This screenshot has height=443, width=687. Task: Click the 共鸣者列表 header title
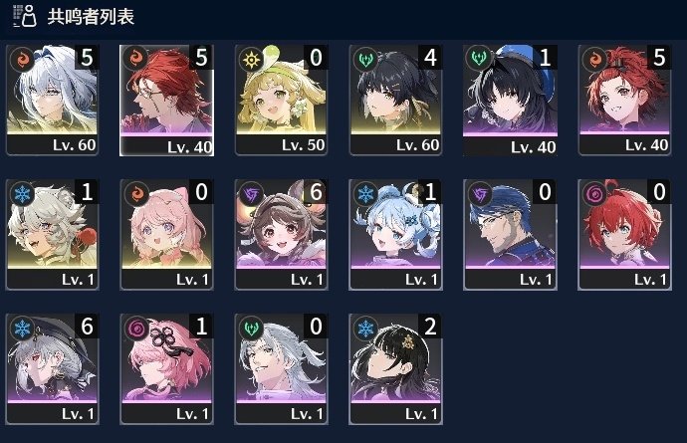91,17
